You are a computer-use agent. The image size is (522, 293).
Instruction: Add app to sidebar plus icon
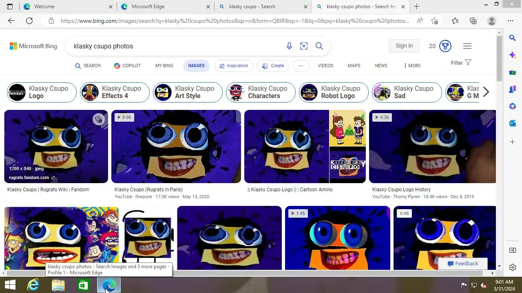pyautogui.click(x=513, y=142)
